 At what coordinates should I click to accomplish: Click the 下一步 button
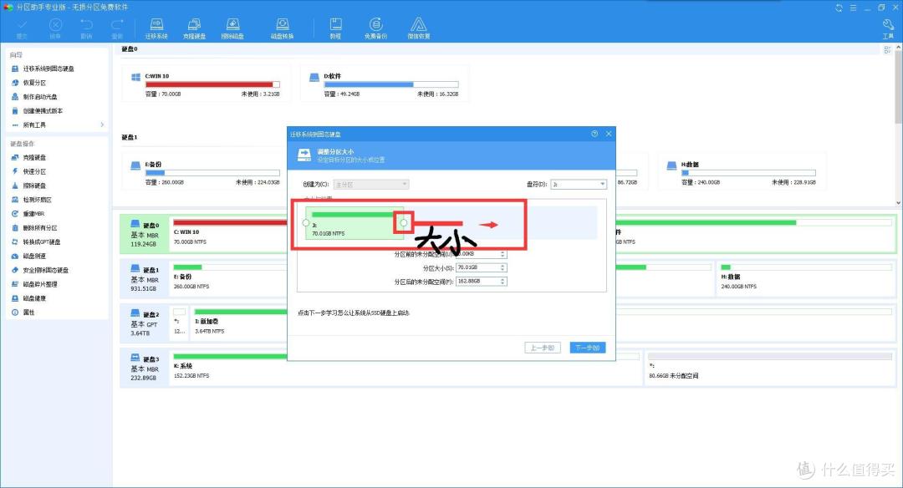(x=587, y=348)
